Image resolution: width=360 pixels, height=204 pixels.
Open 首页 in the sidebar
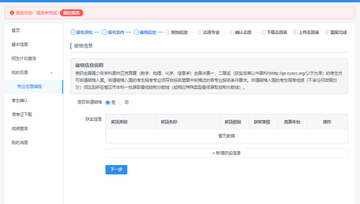tap(16, 30)
